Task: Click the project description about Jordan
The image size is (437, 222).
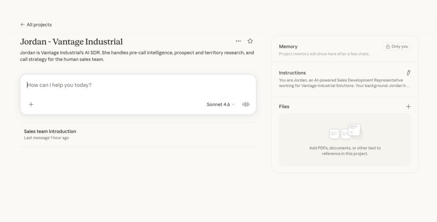Action: click(x=137, y=56)
